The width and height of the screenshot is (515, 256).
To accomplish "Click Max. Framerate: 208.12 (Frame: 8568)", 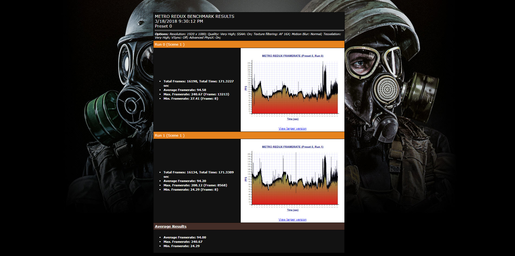I will coord(195,185).
